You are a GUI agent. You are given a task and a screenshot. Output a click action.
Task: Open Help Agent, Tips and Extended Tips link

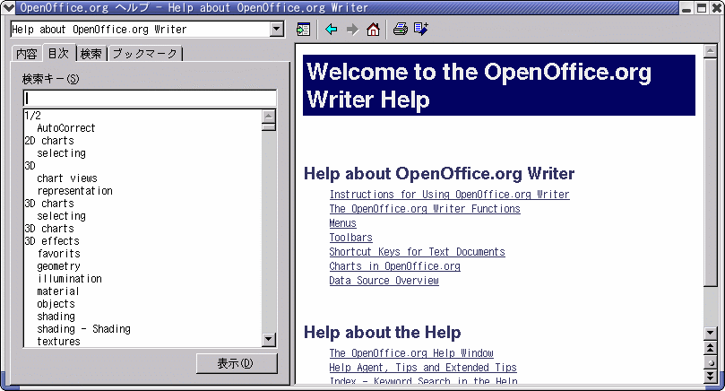click(423, 368)
